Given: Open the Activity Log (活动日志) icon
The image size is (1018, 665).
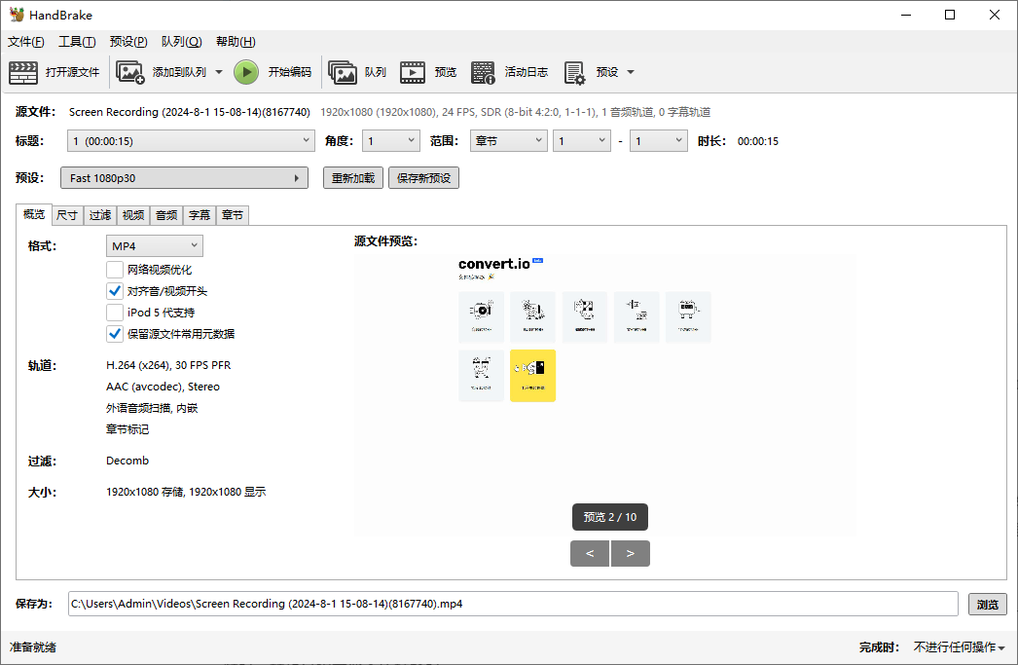Looking at the screenshot, I should [x=483, y=72].
